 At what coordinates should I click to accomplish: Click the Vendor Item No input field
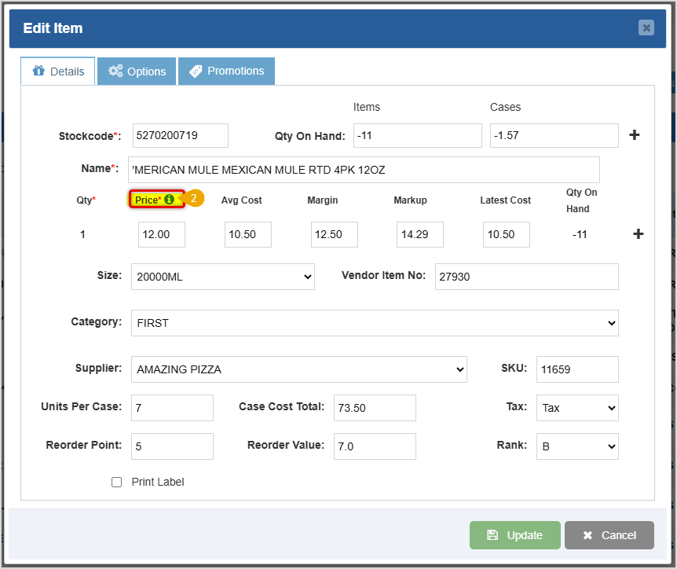click(526, 276)
